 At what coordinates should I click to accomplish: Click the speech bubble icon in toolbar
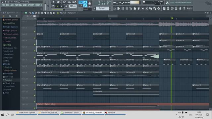point(172,9)
